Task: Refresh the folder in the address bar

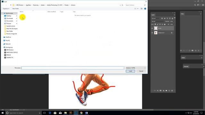Action: tap(122, 5)
